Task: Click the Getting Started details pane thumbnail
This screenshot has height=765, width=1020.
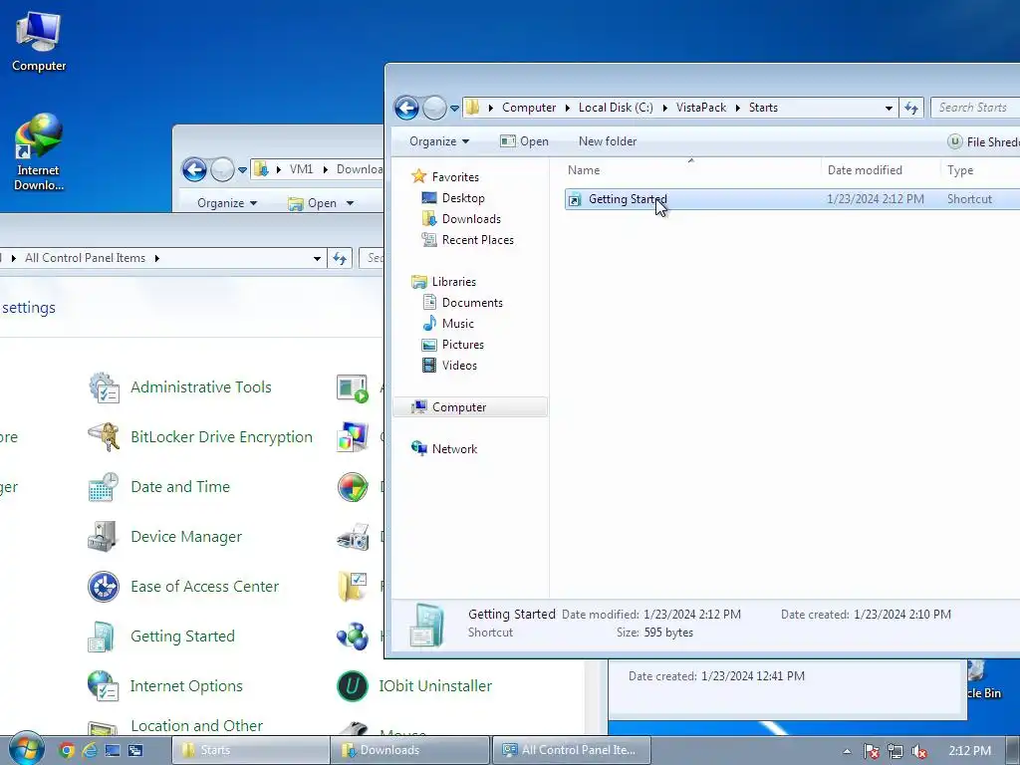Action: pos(426,625)
